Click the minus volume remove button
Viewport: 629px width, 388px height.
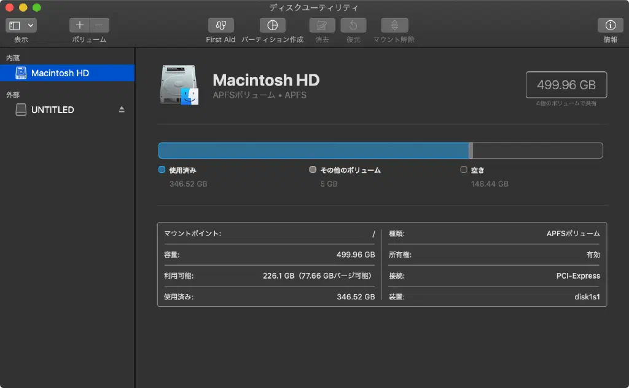click(x=100, y=25)
